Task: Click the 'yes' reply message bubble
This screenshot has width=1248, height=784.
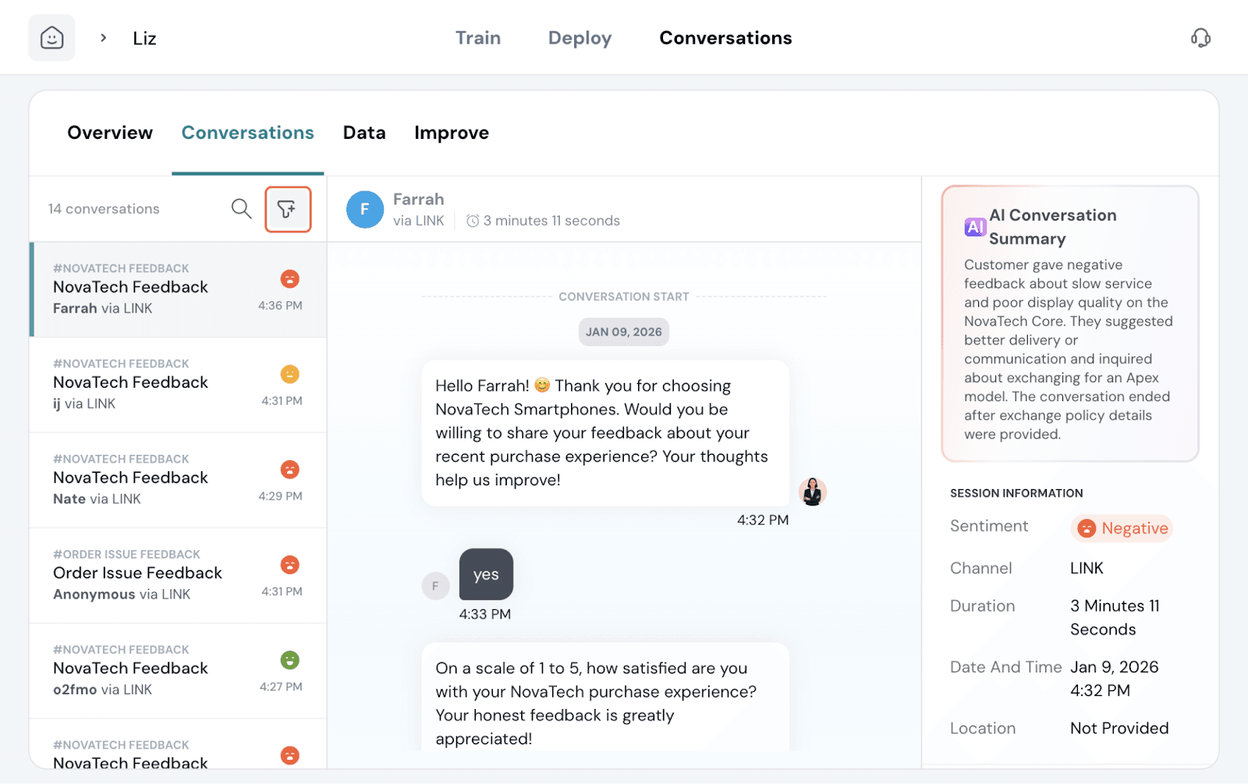Action: point(485,575)
